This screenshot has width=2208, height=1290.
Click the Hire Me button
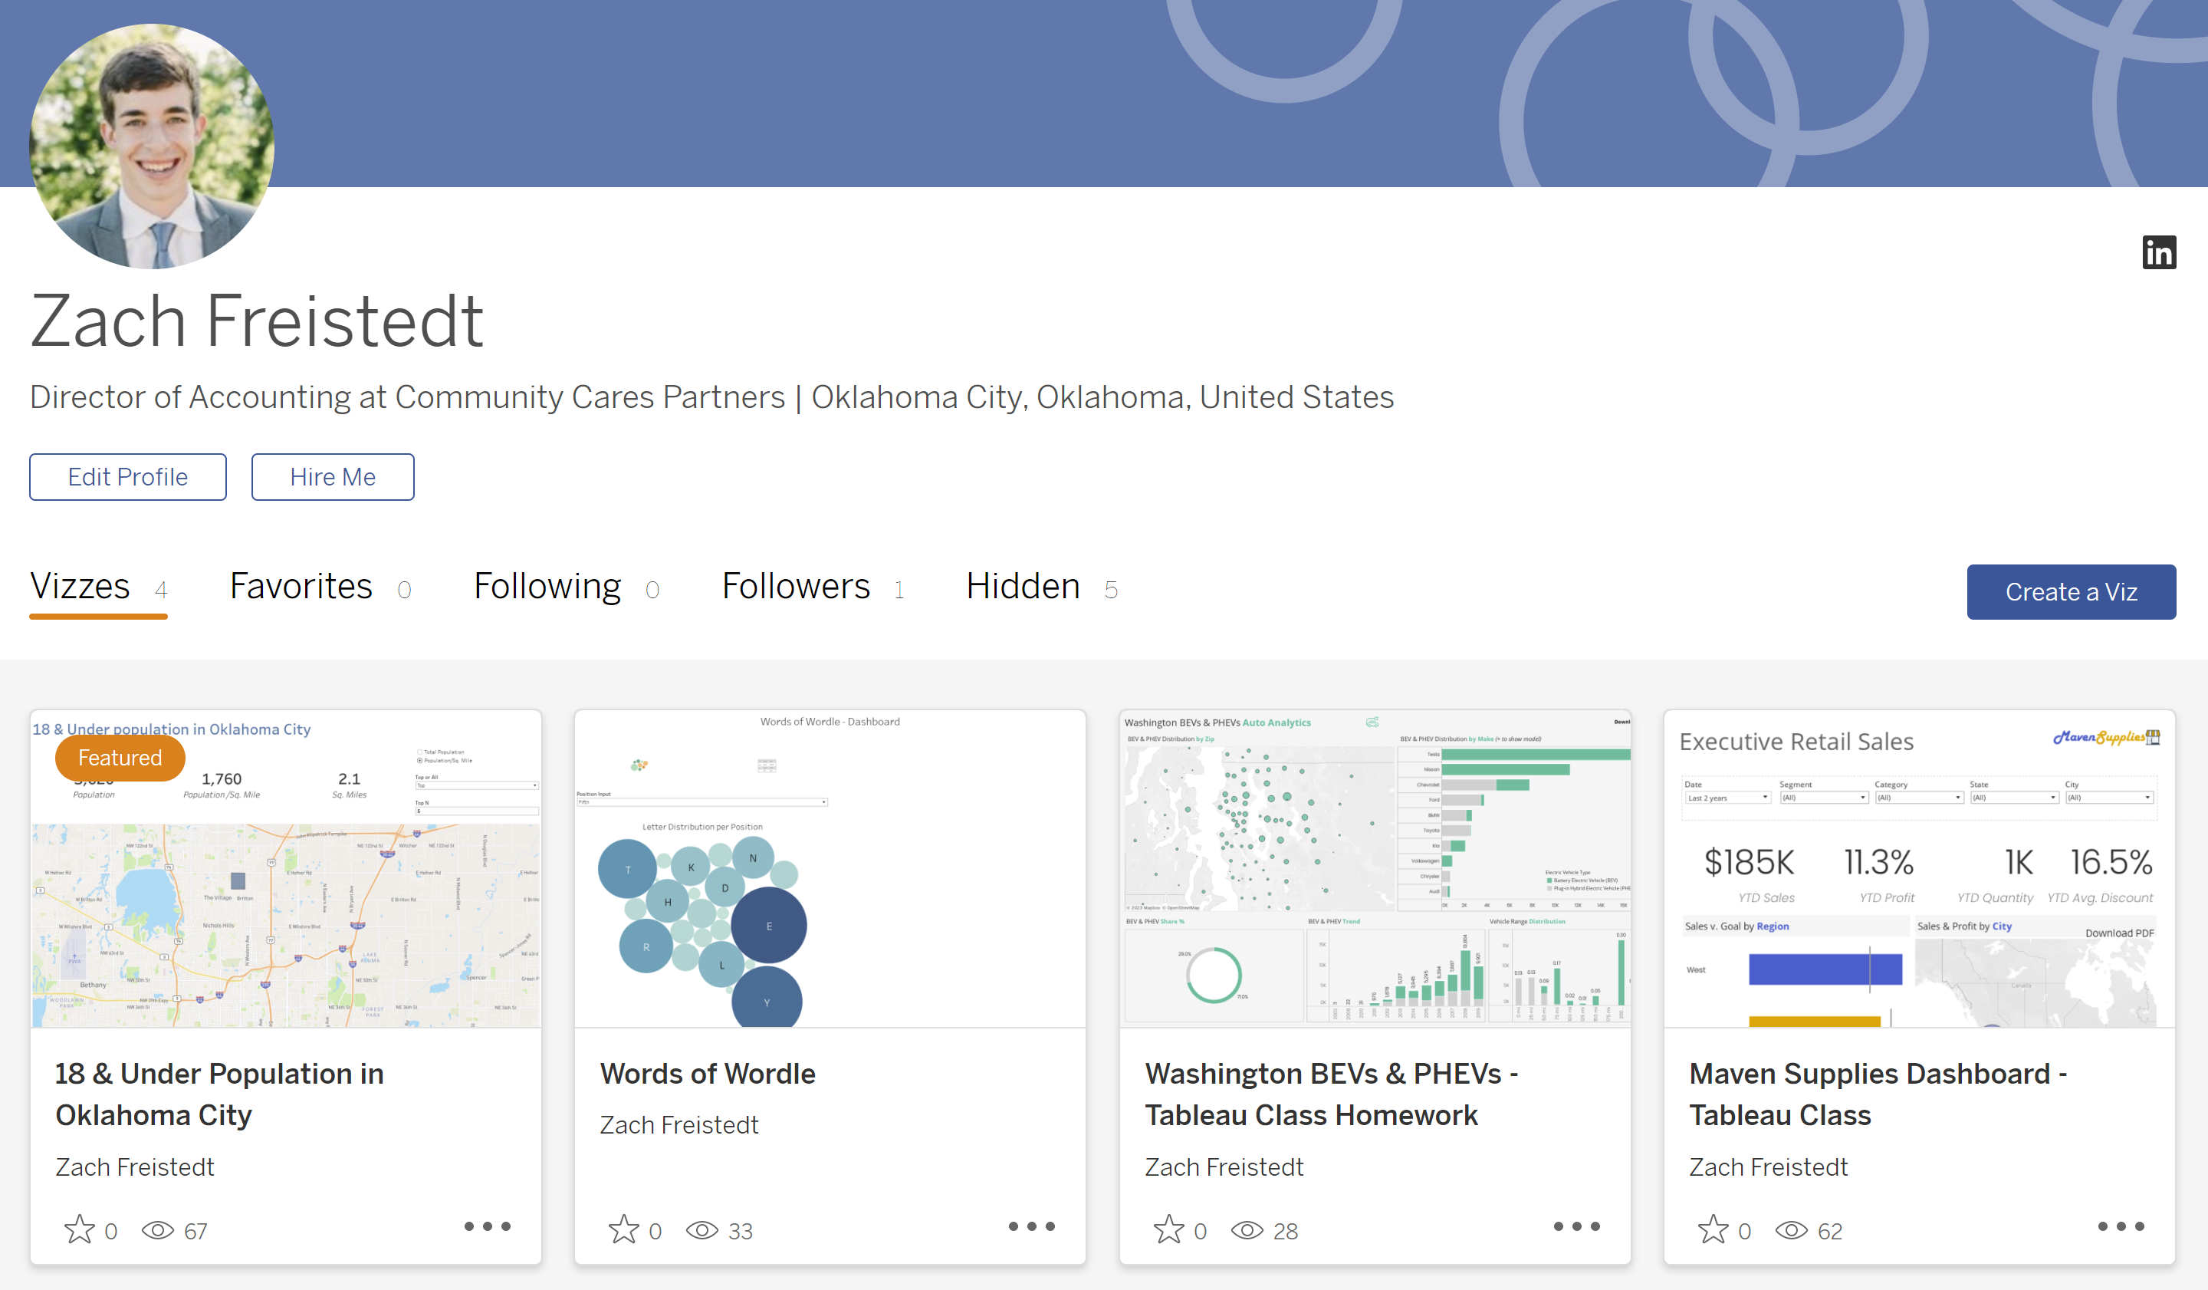(x=333, y=477)
